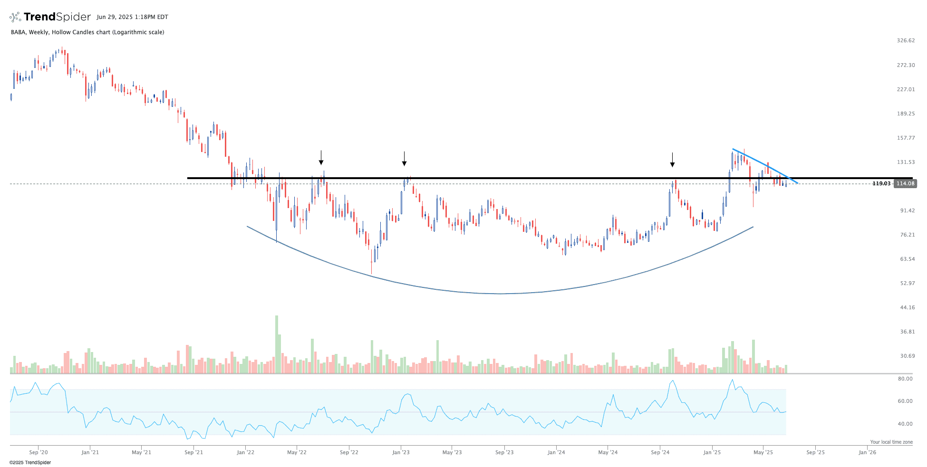This screenshot has width=927, height=467.
Task: Click the leftmost black down arrow annotation
Action: pyautogui.click(x=321, y=158)
